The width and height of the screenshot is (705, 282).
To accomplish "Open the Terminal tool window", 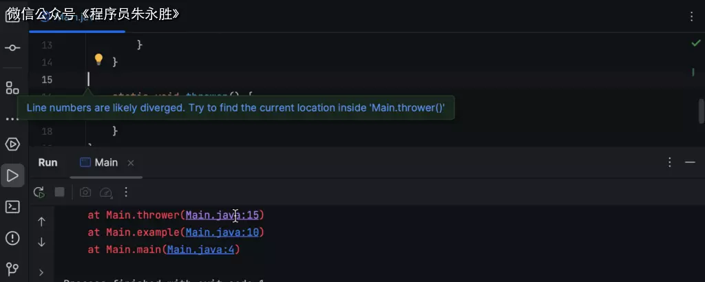I will 12,206.
